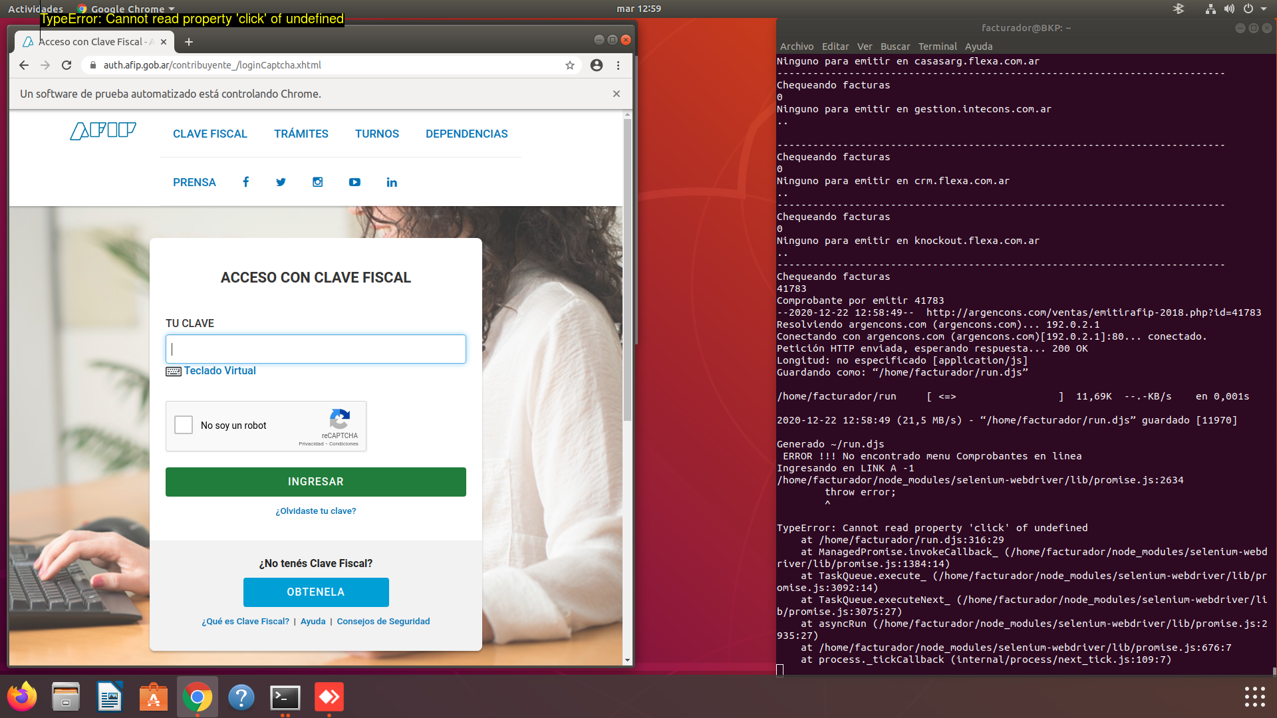This screenshot has width=1277, height=718.
Task: Open Ayuda link below OBTENELA
Action: click(x=313, y=621)
